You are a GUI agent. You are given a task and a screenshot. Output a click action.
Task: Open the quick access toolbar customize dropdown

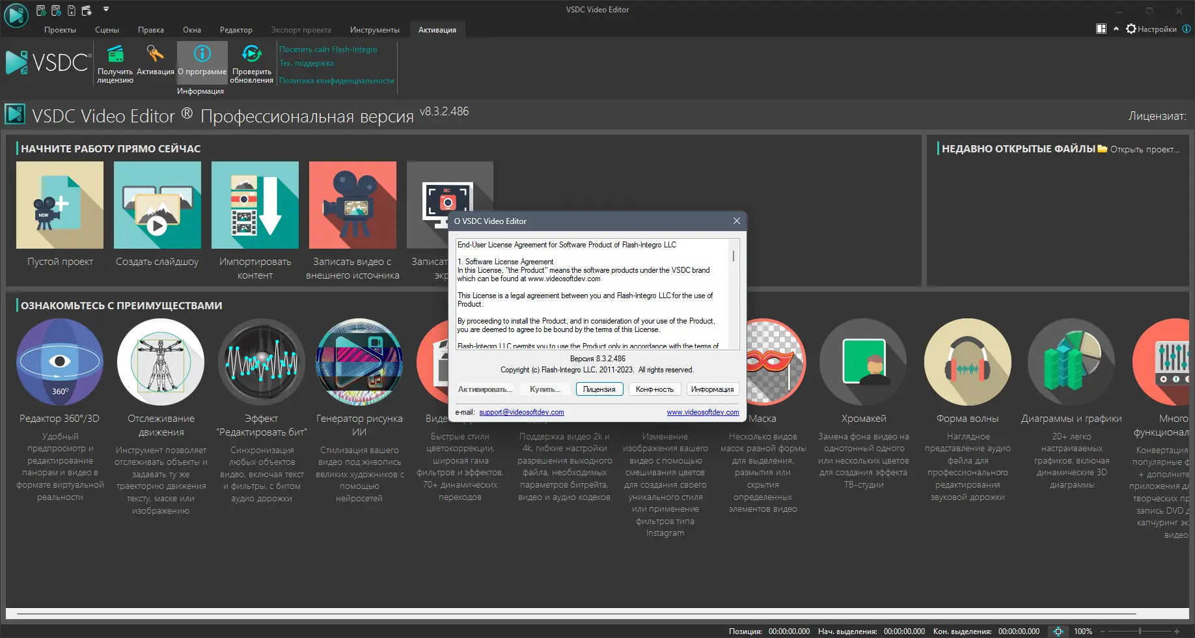coord(106,10)
